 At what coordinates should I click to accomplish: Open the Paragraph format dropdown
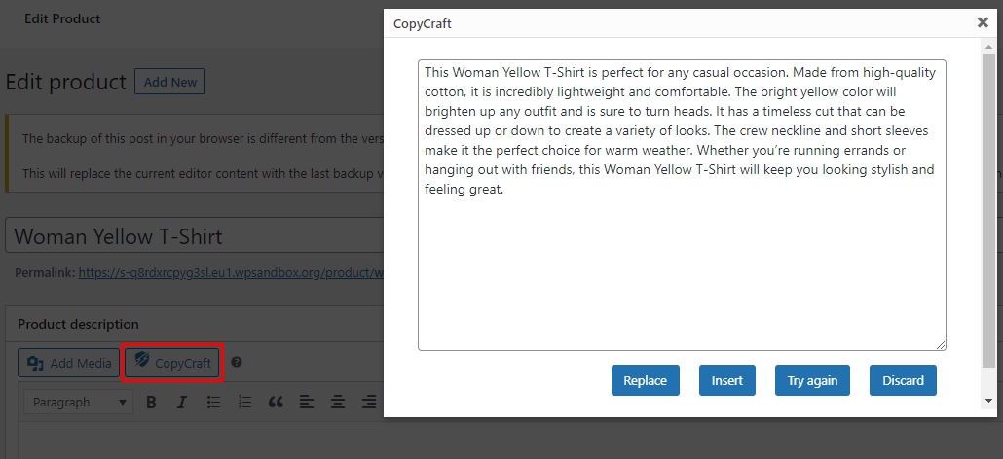click(x=80, y=402)
